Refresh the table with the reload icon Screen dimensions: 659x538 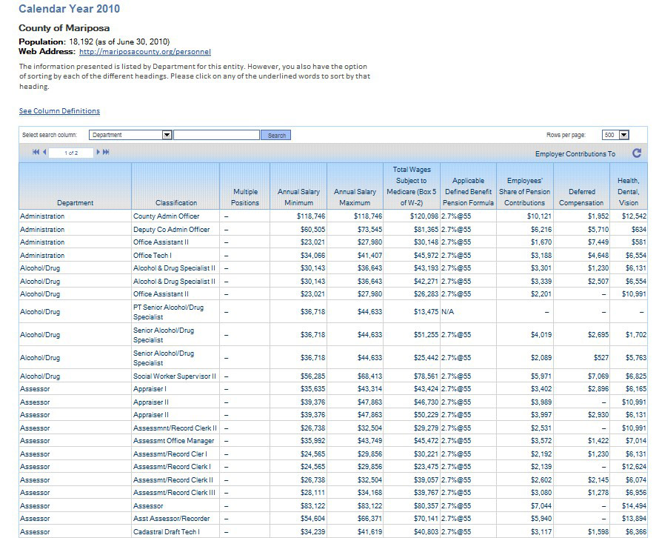point(637,153)
